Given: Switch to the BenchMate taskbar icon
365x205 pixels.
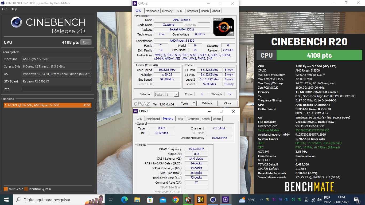Looking at the screenshot, I should point(201,200).
